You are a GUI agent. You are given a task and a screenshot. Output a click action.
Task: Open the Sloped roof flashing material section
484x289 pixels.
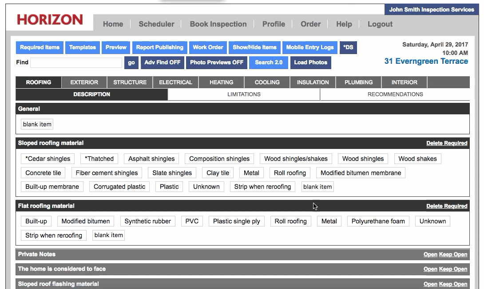coord(430,284)
